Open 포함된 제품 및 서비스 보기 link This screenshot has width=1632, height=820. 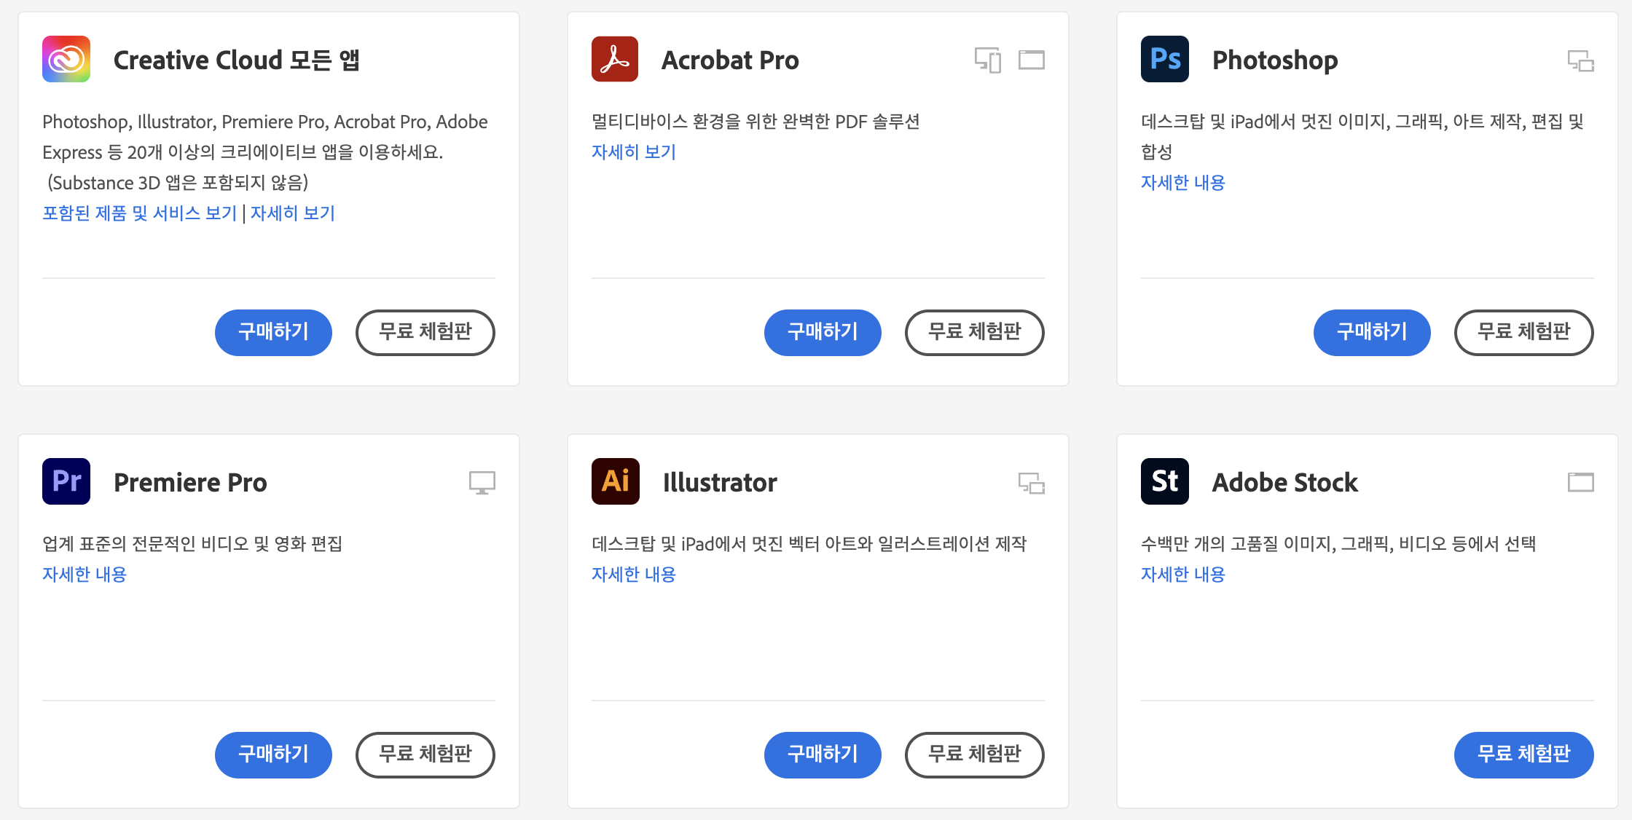coord(140,213)
